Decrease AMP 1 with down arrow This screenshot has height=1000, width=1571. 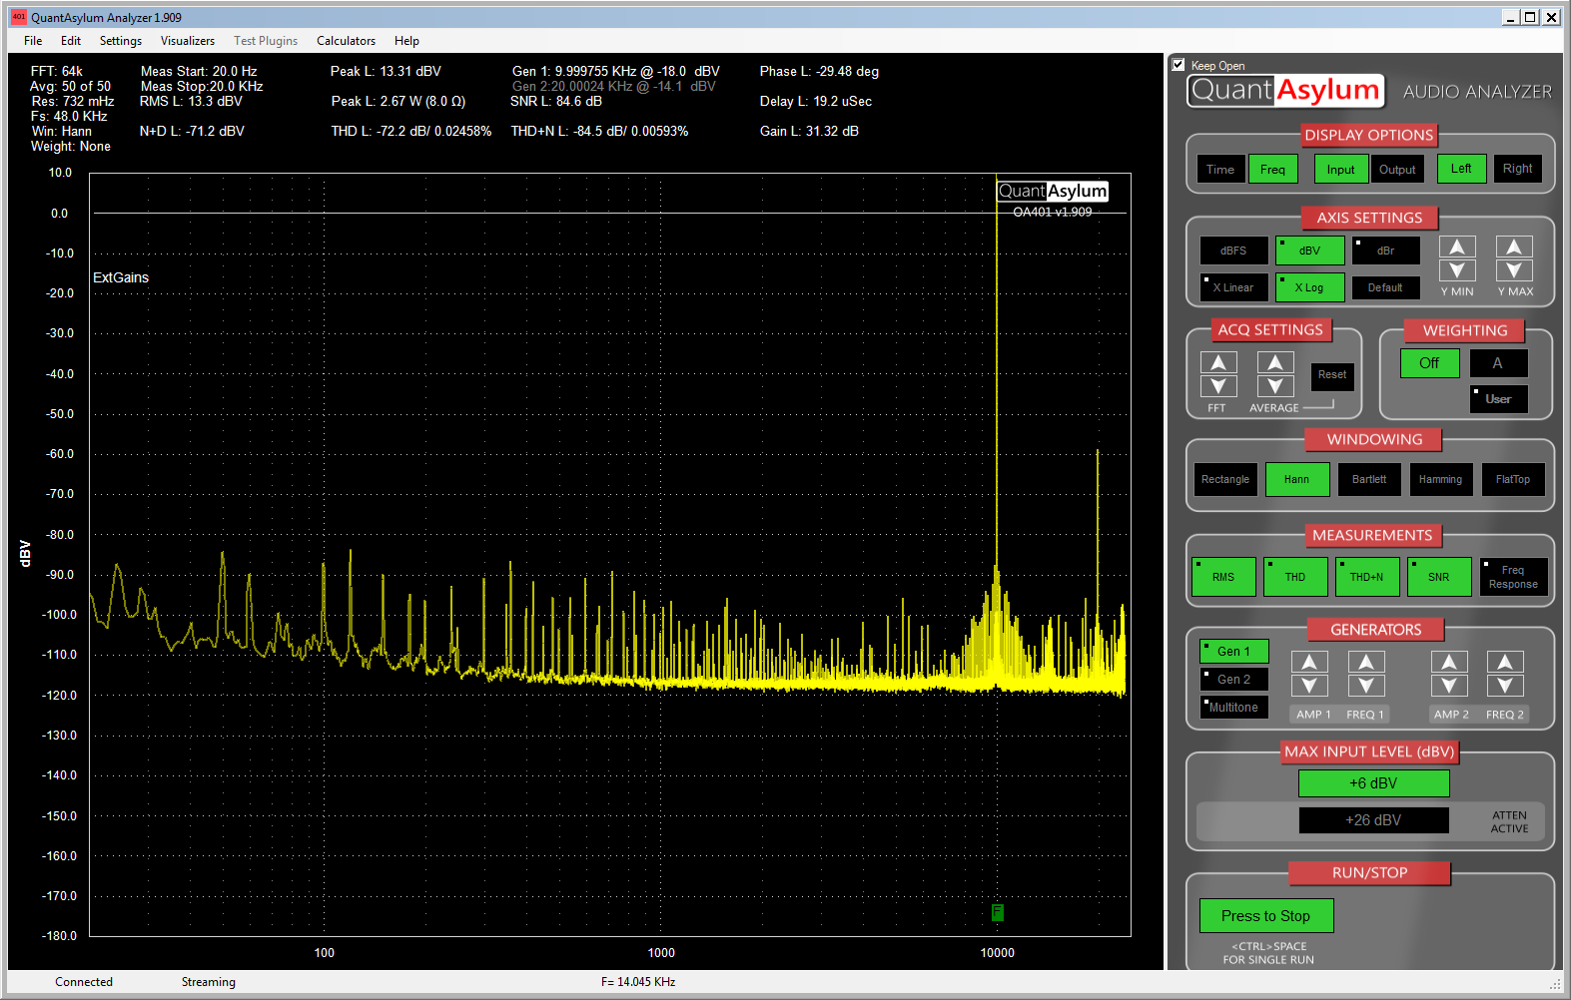(1309, 686)
